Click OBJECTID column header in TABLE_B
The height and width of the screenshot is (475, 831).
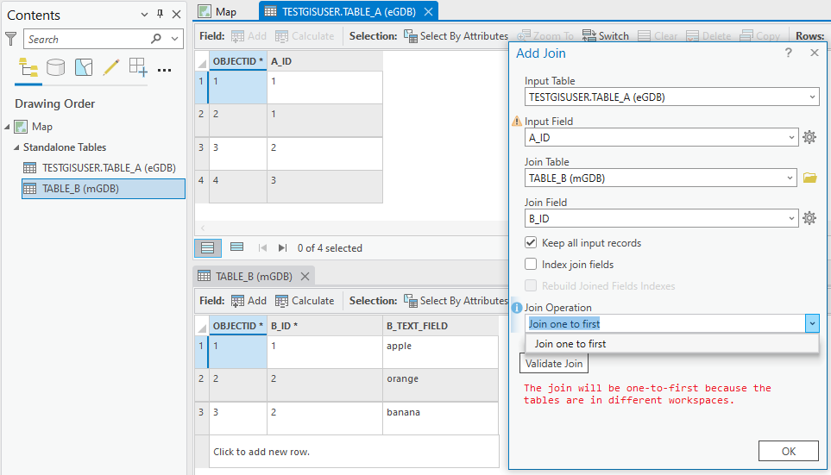coord(238,326)
